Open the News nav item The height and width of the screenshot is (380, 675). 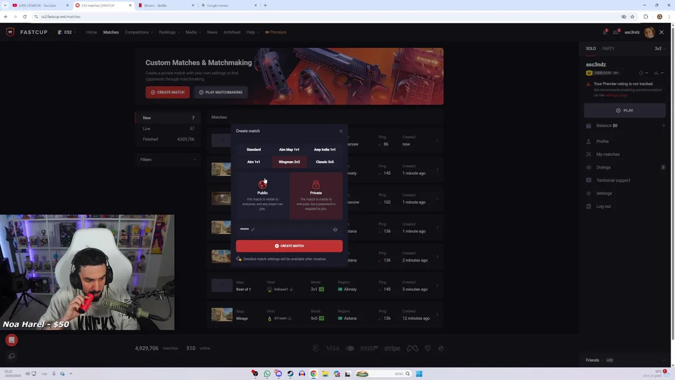212,32
